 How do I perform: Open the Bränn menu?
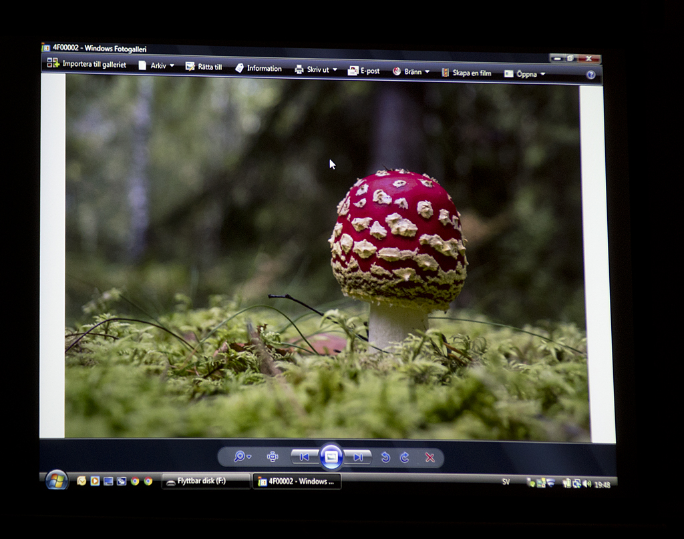click(411, 71)
